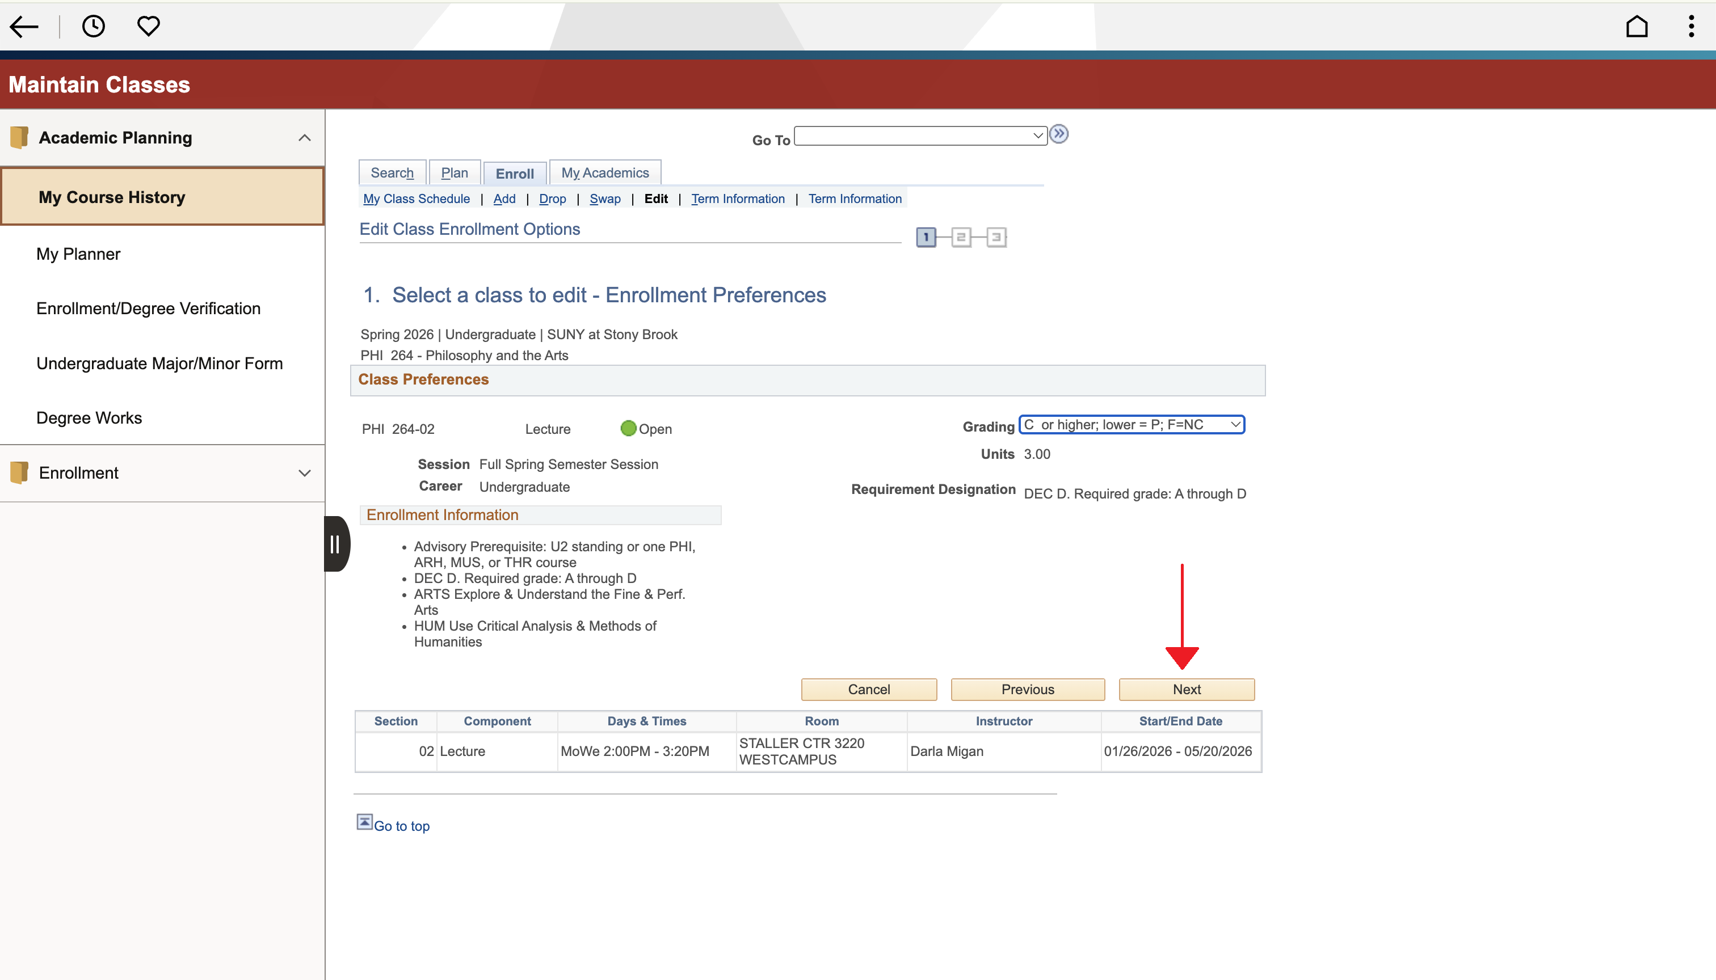Click the Next button

1187,689
